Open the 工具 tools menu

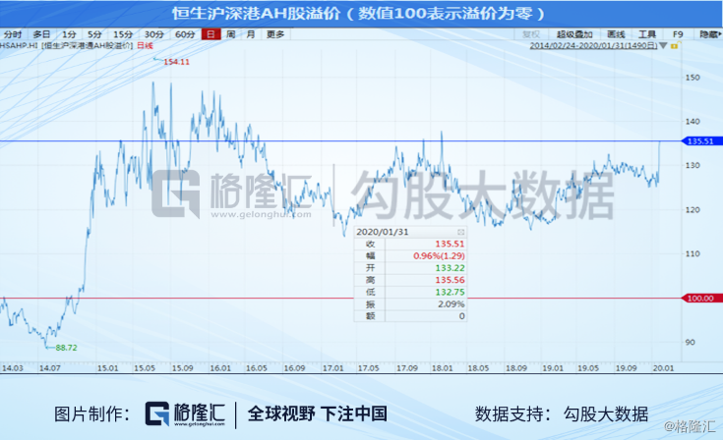647,34
